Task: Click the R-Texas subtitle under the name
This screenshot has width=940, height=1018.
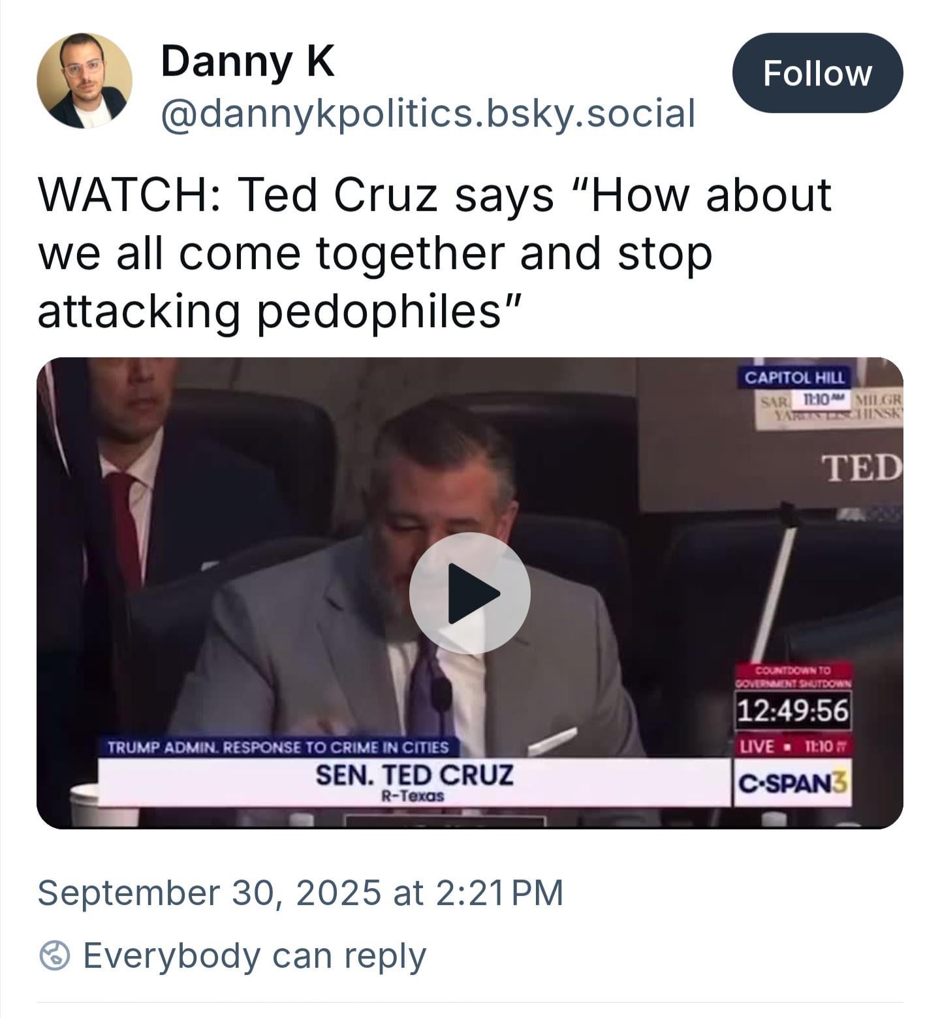Action: click(x=413, y=797)
